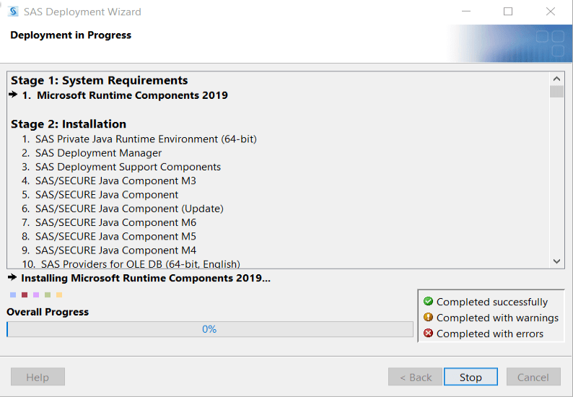Click the orange Completed with warnings icon
Image resolution: width=573 pixels, height=397 pixels.
coord(428,318)
